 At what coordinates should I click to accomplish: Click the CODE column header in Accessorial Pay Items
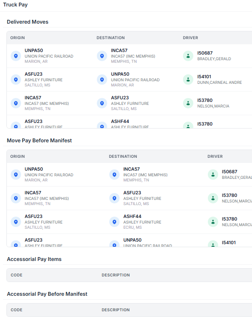[17, 275]
